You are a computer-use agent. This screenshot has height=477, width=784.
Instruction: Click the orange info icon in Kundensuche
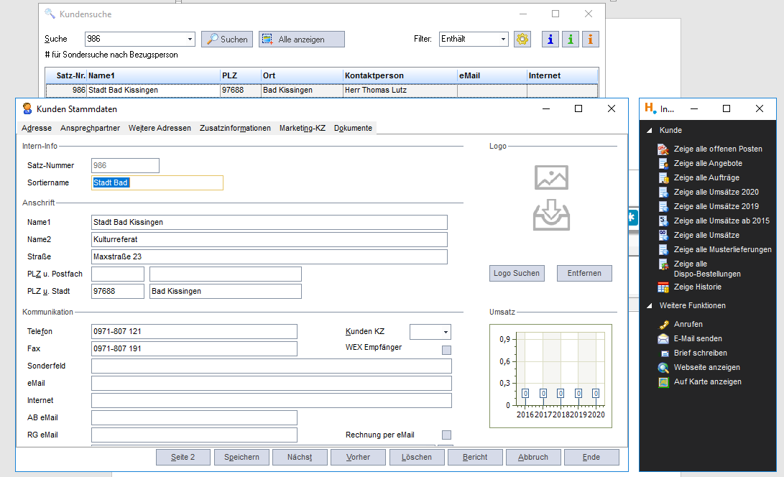pyautogui.click(x=590, y=39)
